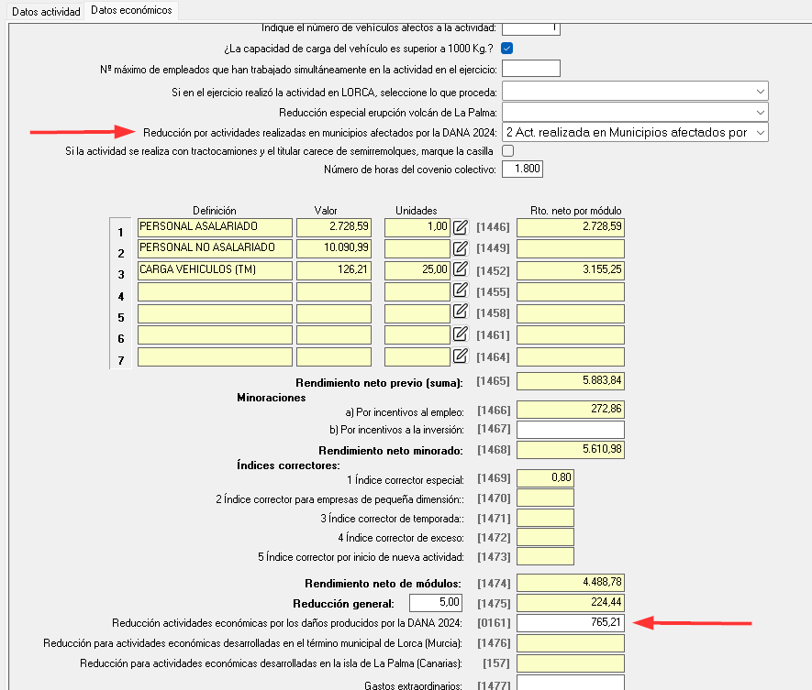Click the PERSONAL ASALARIADO definition cell
Viewport: 812px width, 690px height.
(215, 227)
